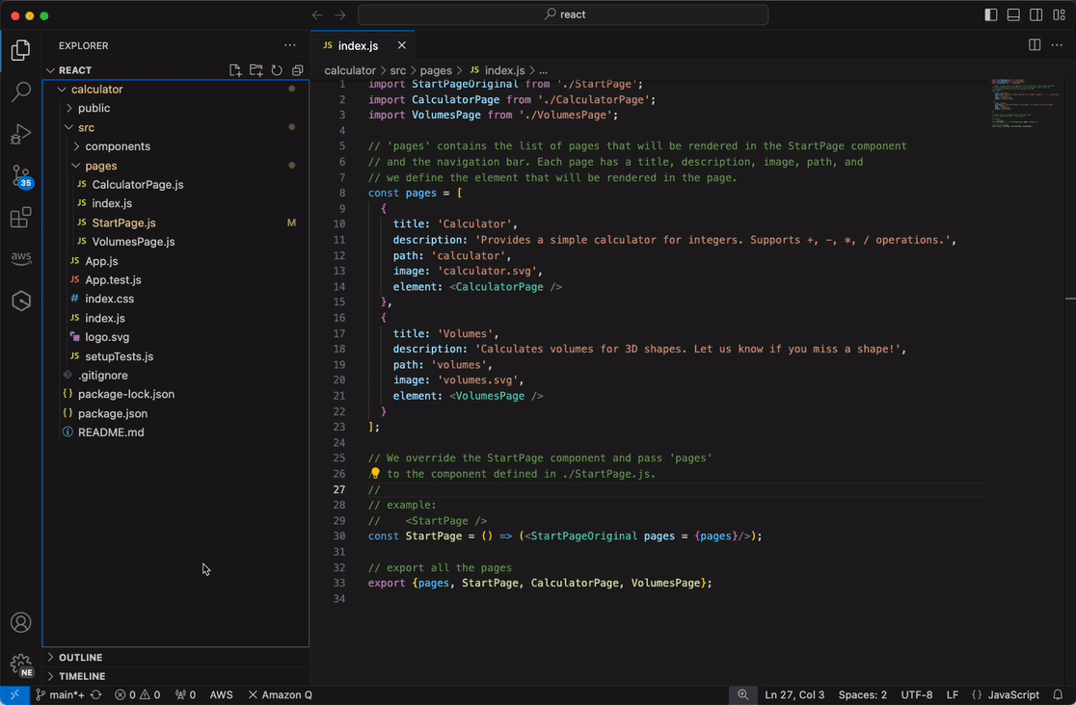Click New File icon in Explorer

235,70
